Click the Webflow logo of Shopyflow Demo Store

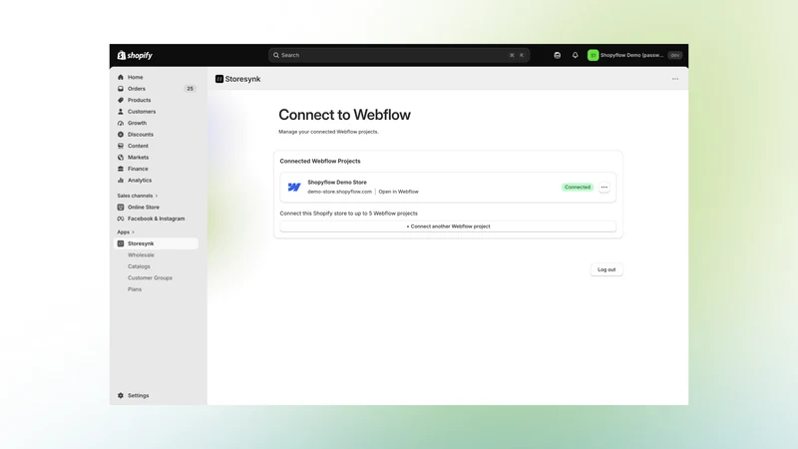pyautogui.click(x=294, y=188)
